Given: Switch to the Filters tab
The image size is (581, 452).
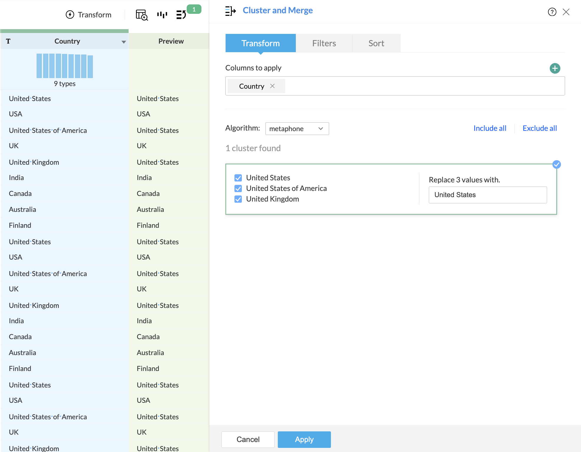Looking at the screenshot, I should tap(324, 43).
